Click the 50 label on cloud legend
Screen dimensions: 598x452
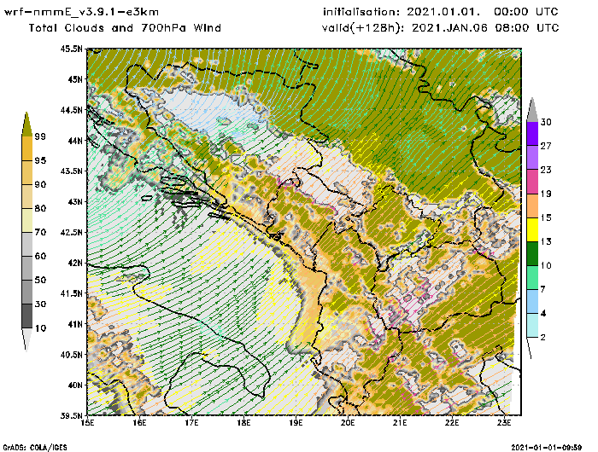click(x=40, y=280)
